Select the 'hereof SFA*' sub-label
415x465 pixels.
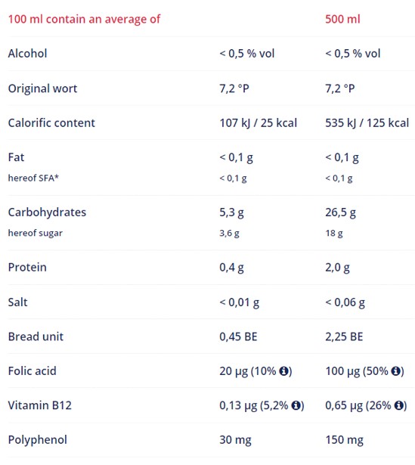click(x=33, y=178)
